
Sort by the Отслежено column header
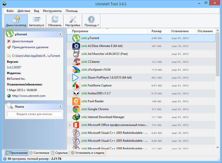tap(205, 31)
